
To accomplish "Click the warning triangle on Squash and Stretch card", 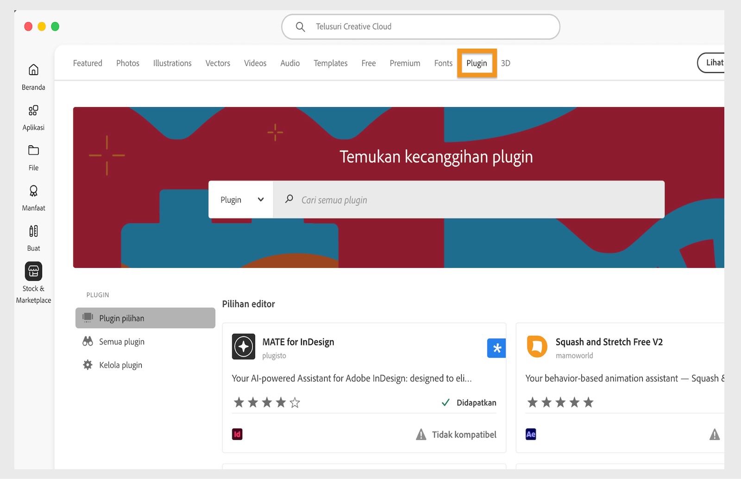I will click(715, 434).
